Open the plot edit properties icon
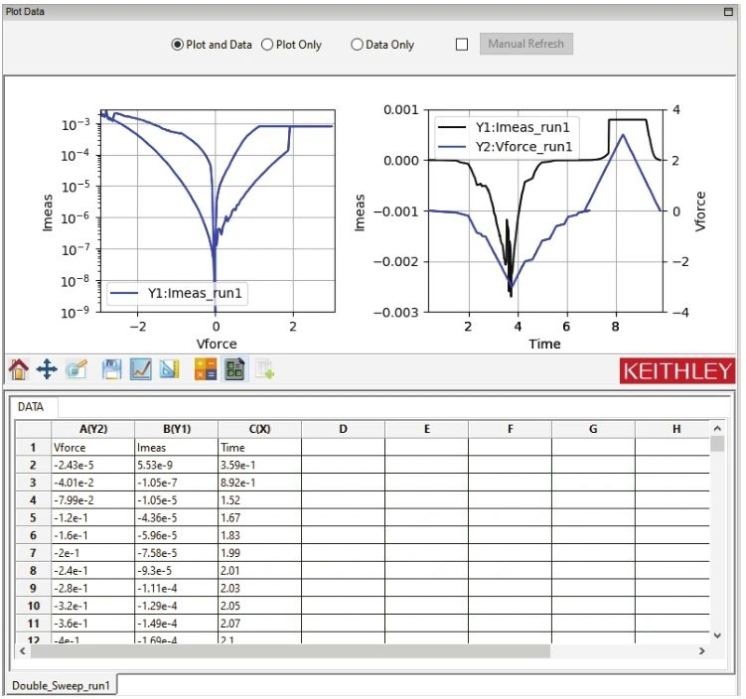Screen dimensions: 746x699 pos(77,370)
